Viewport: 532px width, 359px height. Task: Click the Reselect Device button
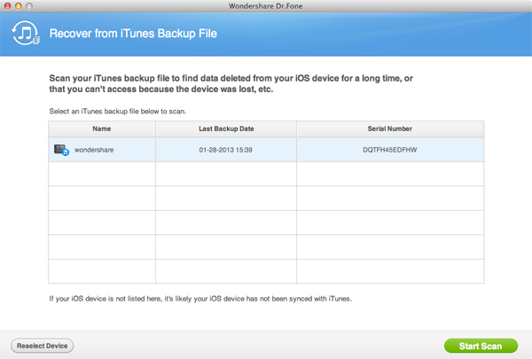(42, 346)
